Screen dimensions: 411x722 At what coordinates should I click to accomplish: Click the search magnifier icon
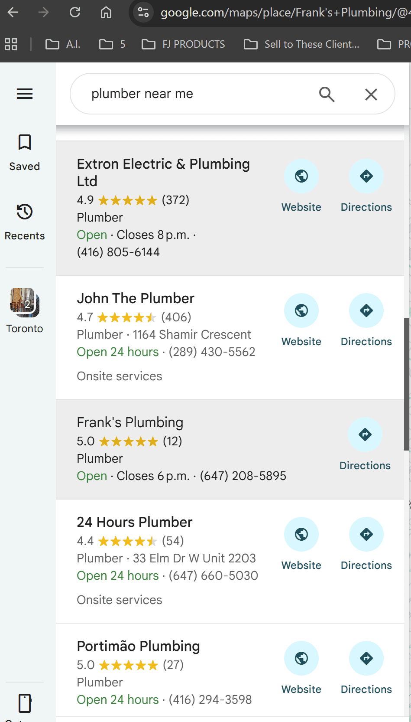pyautogui.click(x=327, y=94)
